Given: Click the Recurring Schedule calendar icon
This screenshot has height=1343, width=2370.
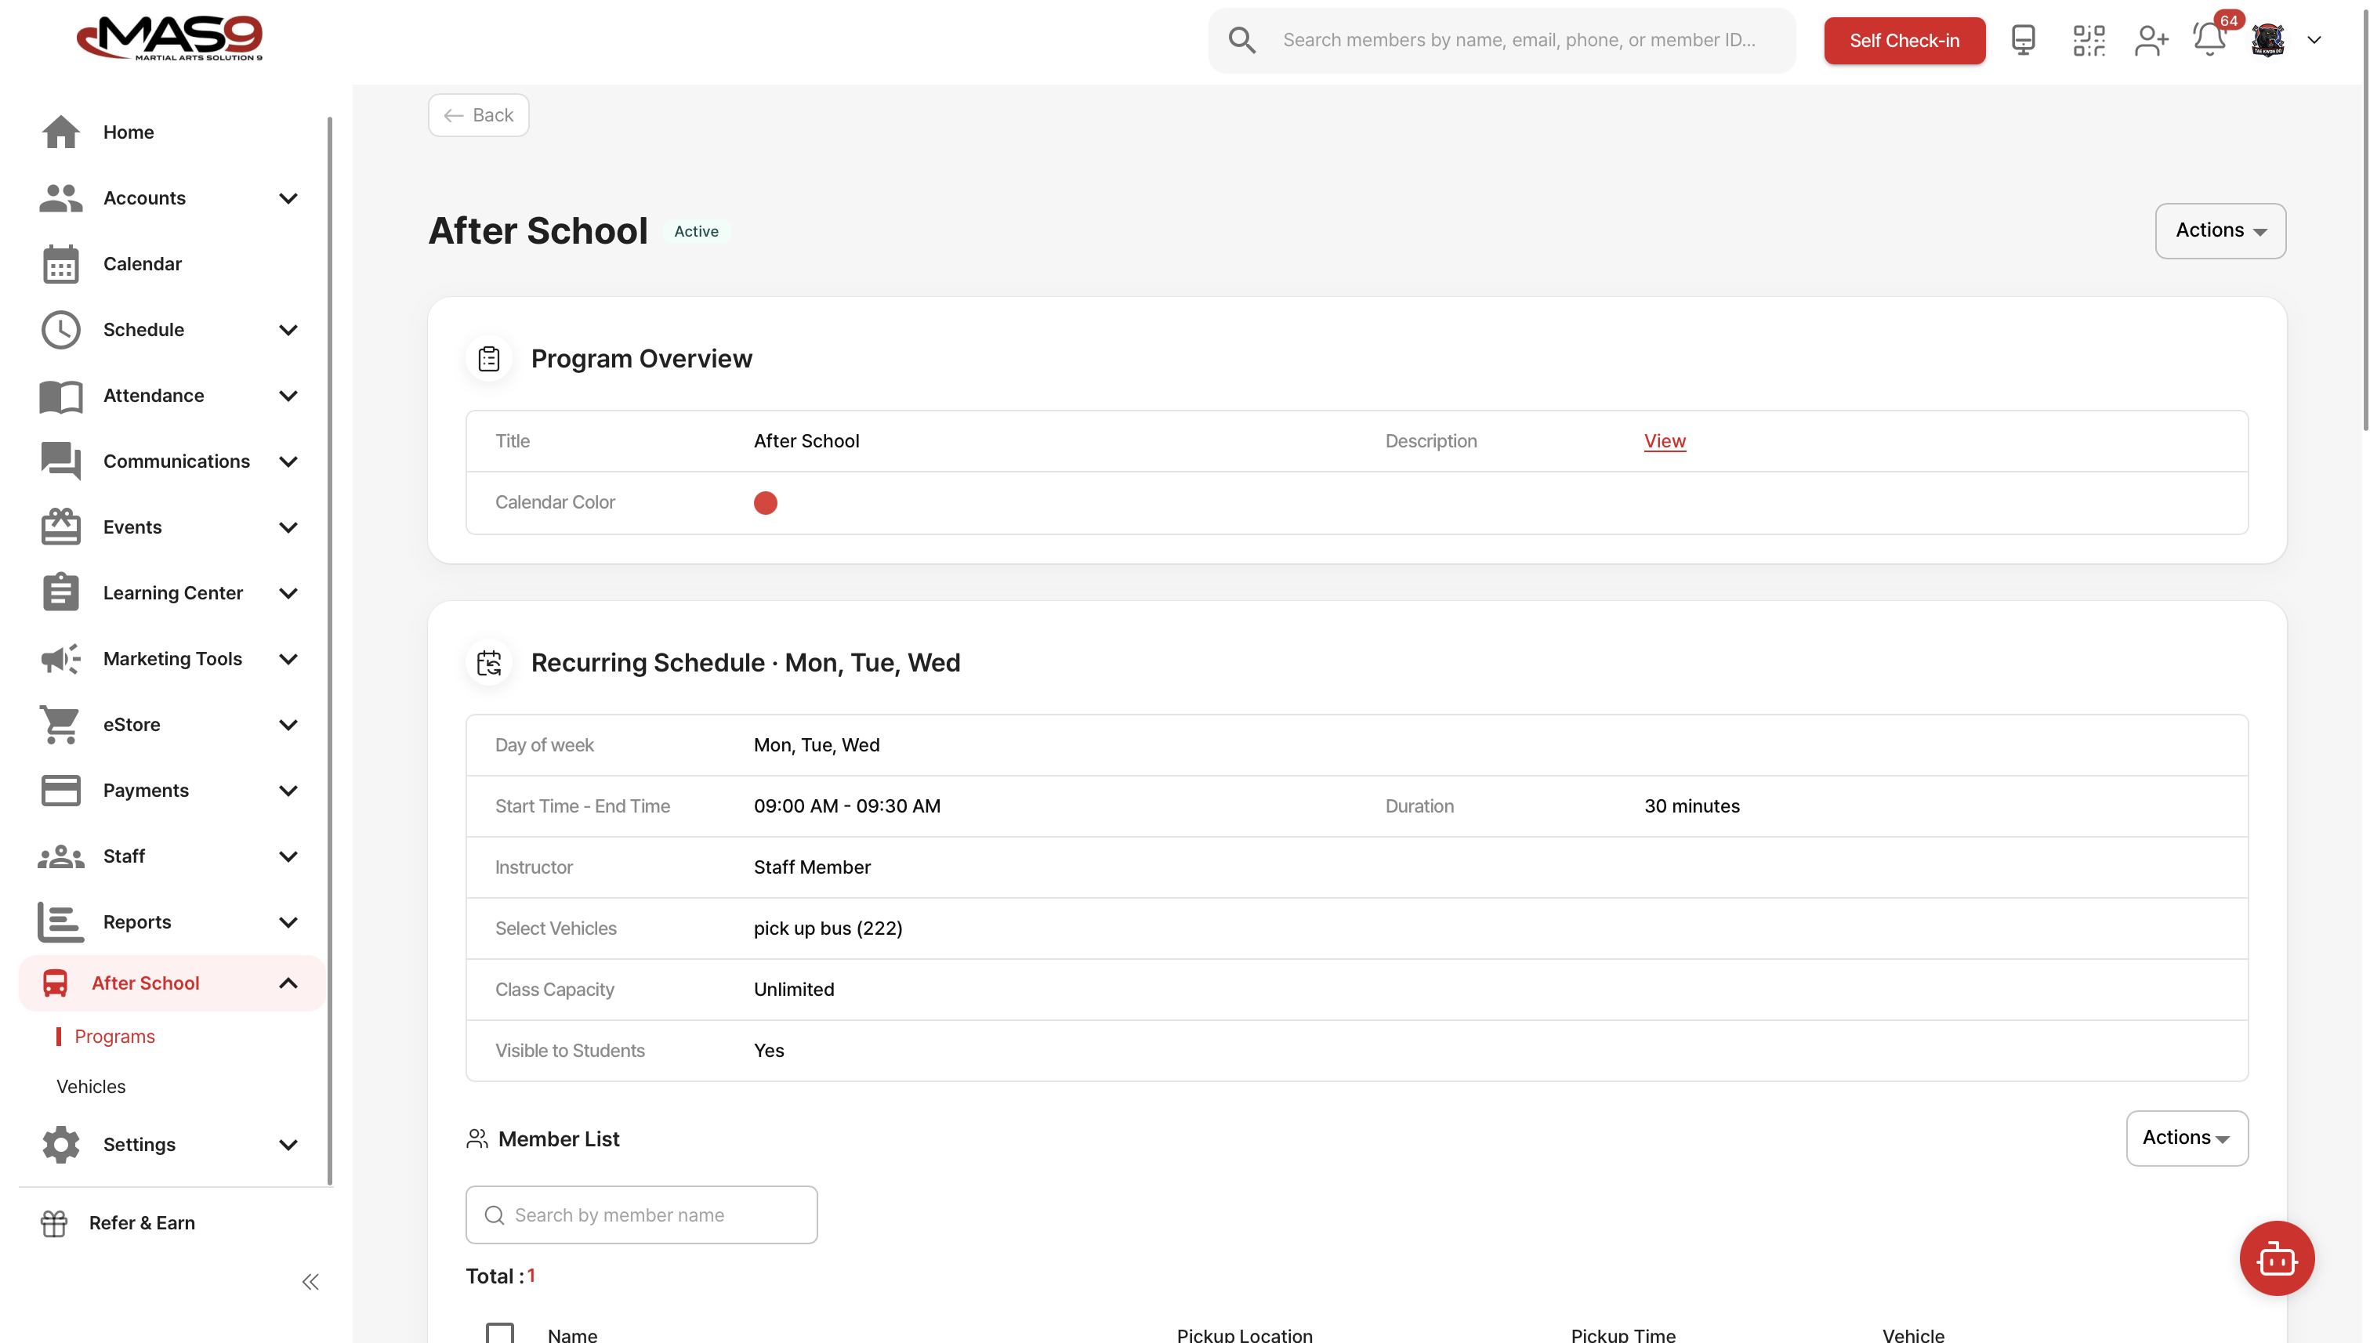Looking at the screenshot, I should [489, 662].
